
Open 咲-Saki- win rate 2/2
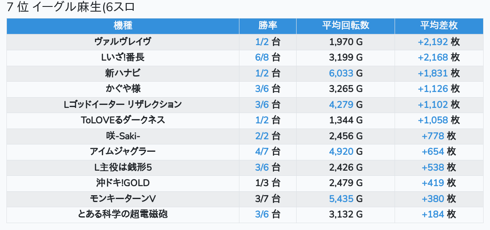[262, 136]
